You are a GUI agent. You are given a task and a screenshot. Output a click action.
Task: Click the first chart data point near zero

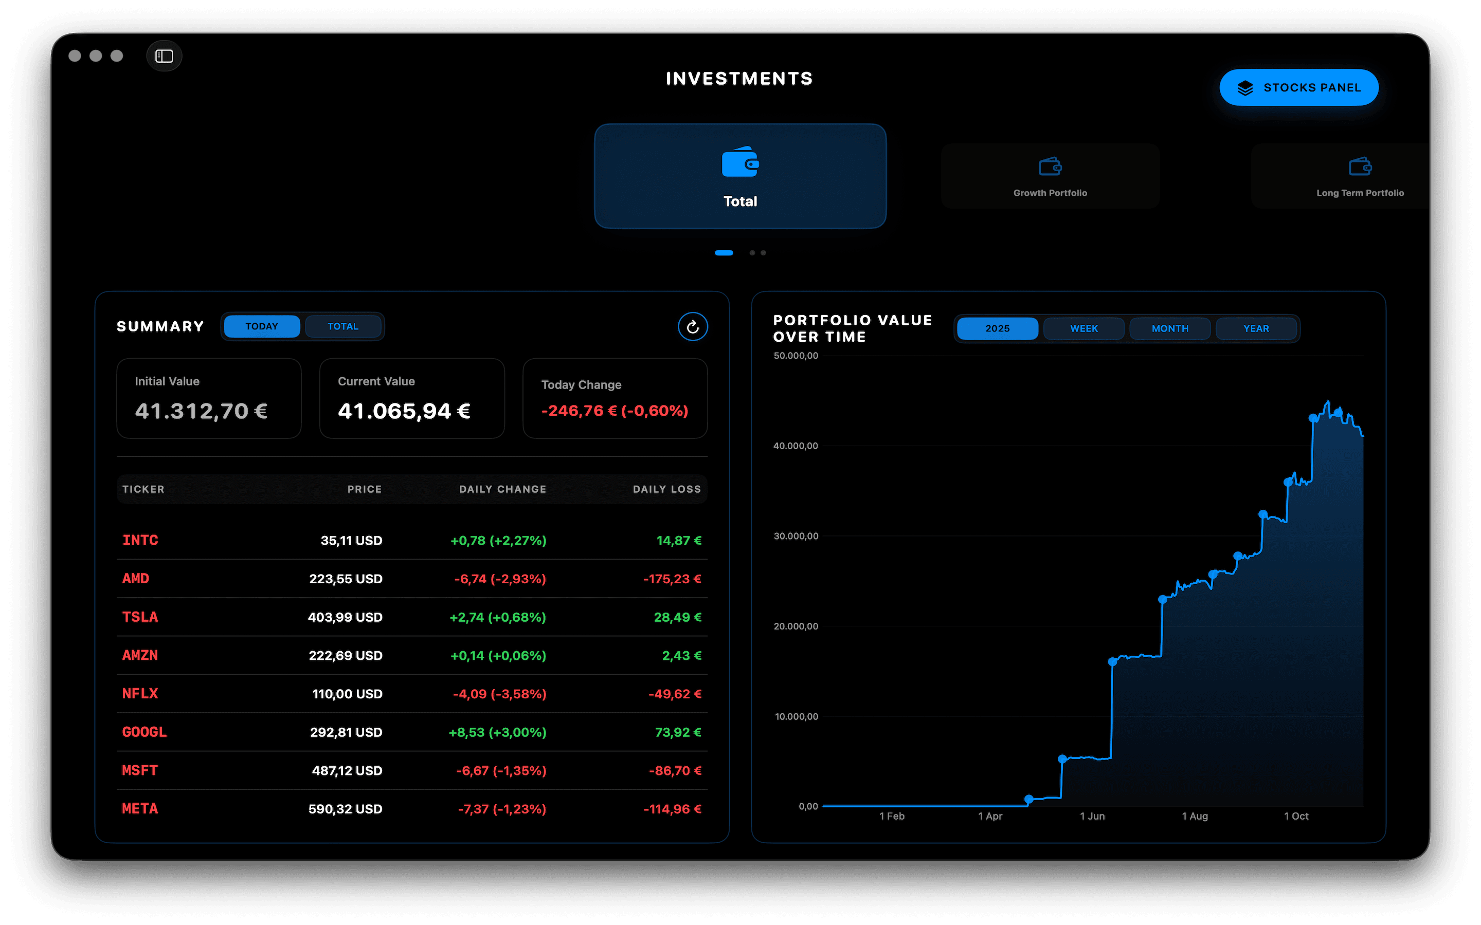[1029, 799]
